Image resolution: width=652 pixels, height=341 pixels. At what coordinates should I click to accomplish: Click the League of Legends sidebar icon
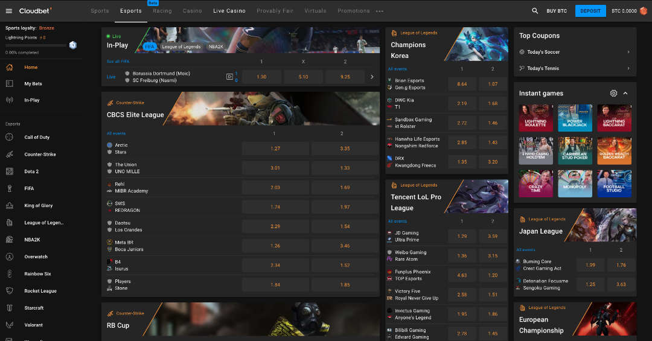click(x=10, y=223)
